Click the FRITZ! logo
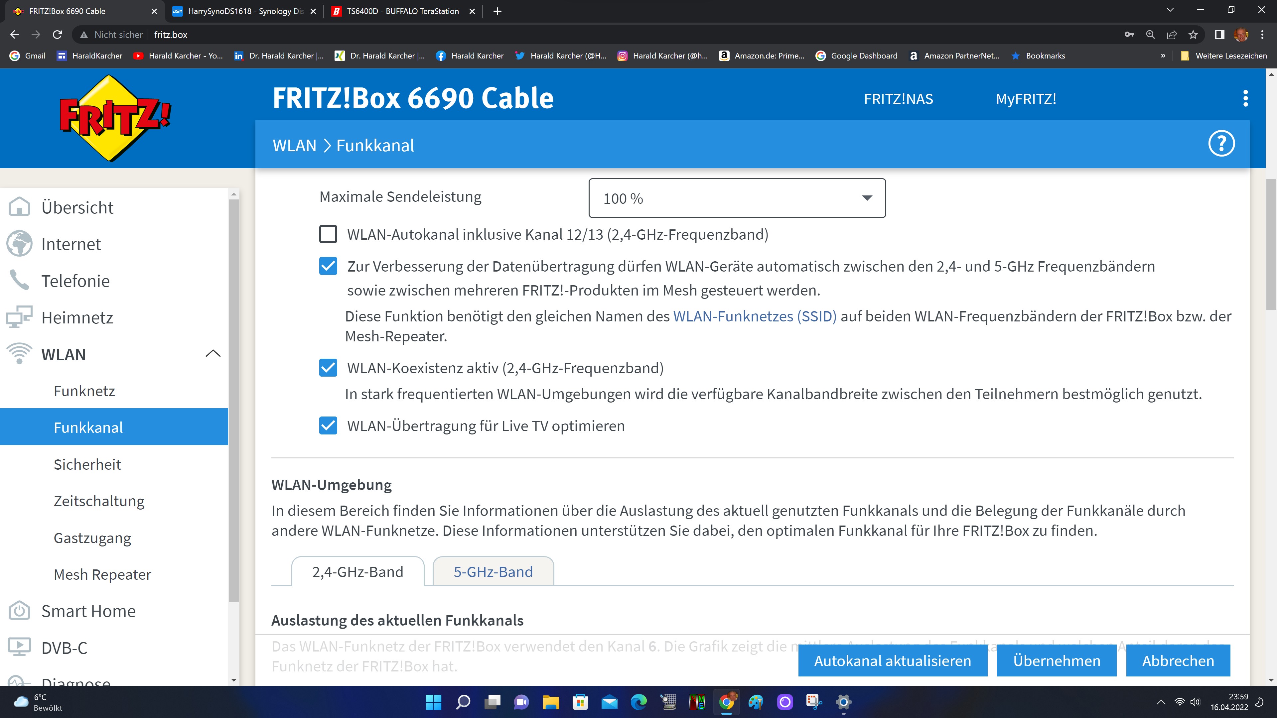This screenshot has height=718, width=1277. click(115, 118)
